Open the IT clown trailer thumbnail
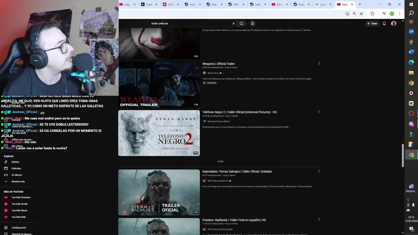Image resolution: width=418 pixels, height=235 pixels. tap(159, 44)
